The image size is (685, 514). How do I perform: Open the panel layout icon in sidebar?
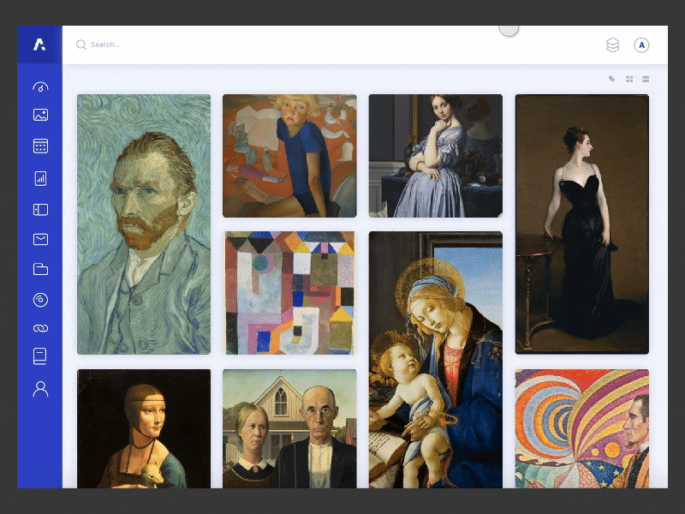(x=40, y=210)
